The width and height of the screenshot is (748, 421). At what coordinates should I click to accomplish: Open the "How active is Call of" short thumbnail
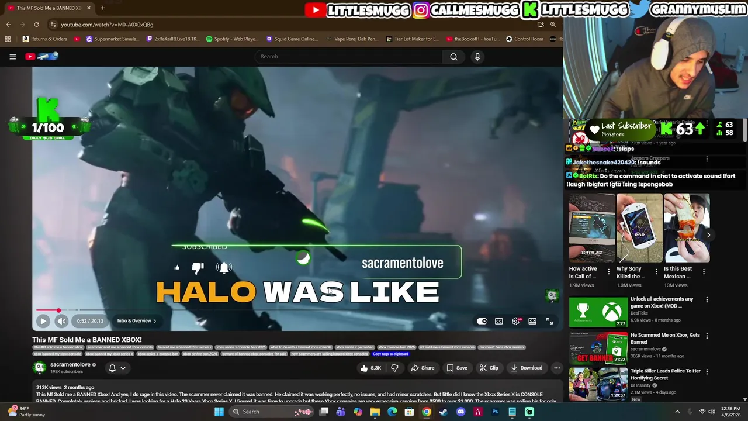(592, 228)
